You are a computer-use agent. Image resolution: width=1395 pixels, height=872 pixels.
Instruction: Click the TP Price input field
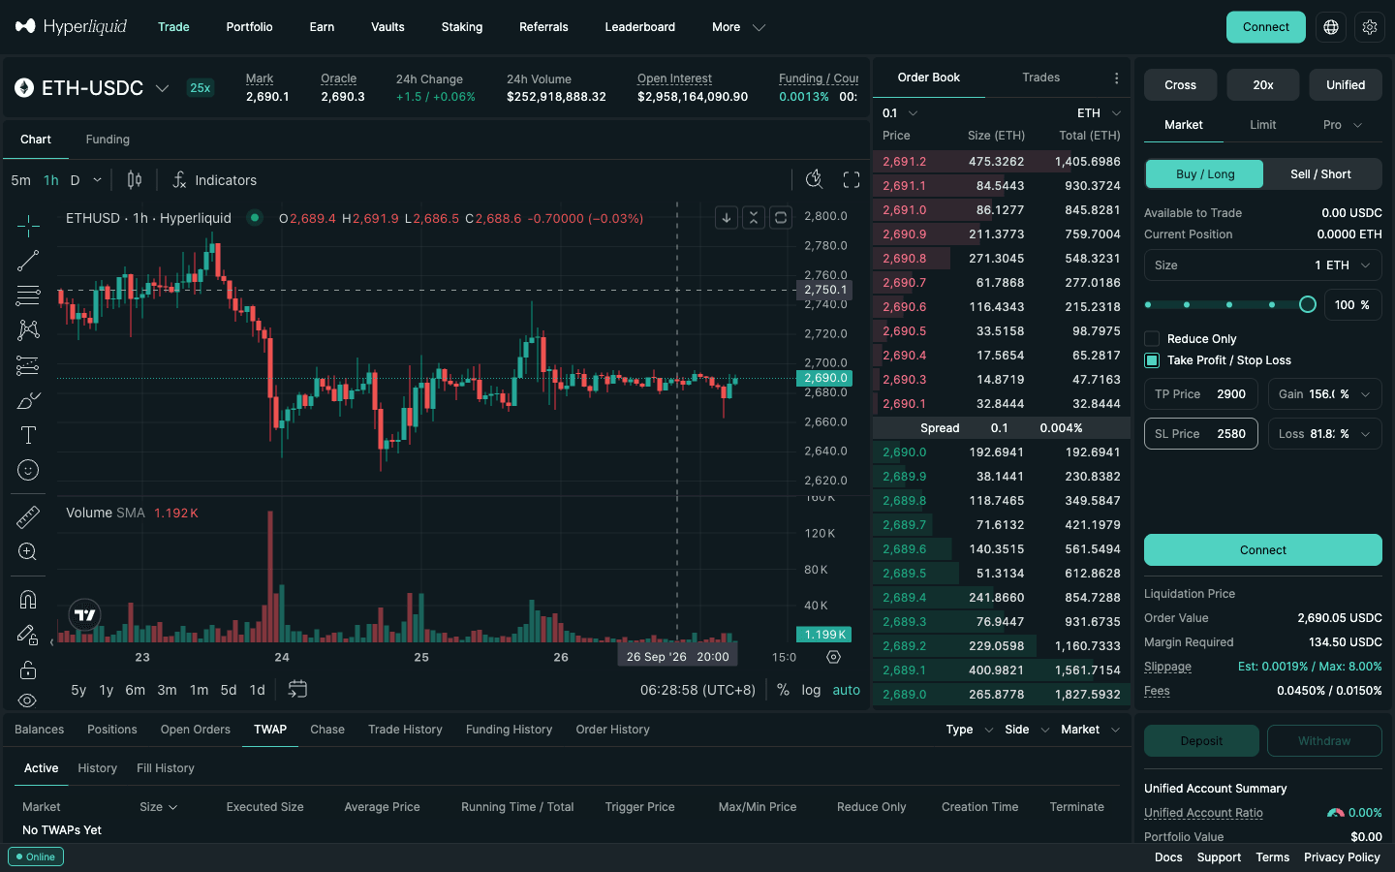[1201, 394]
